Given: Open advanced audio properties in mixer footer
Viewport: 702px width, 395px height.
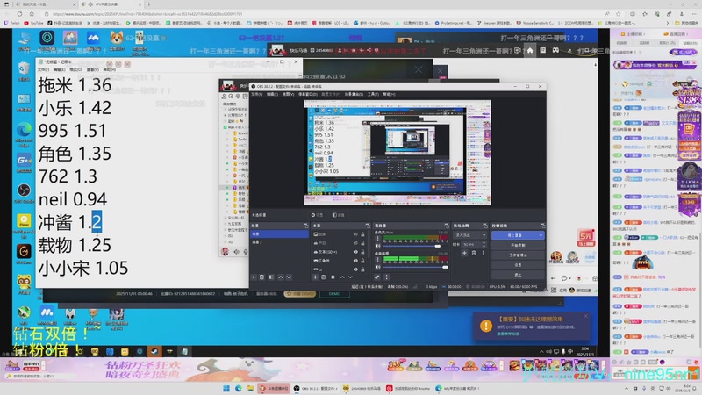Looking at the screenshot, I should pos(377,277).
